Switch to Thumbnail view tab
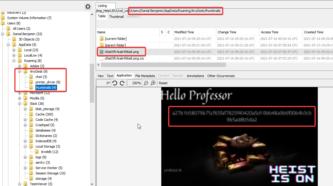Image resolution: width=333 pixels, height=186 pixels. point(116,17)
